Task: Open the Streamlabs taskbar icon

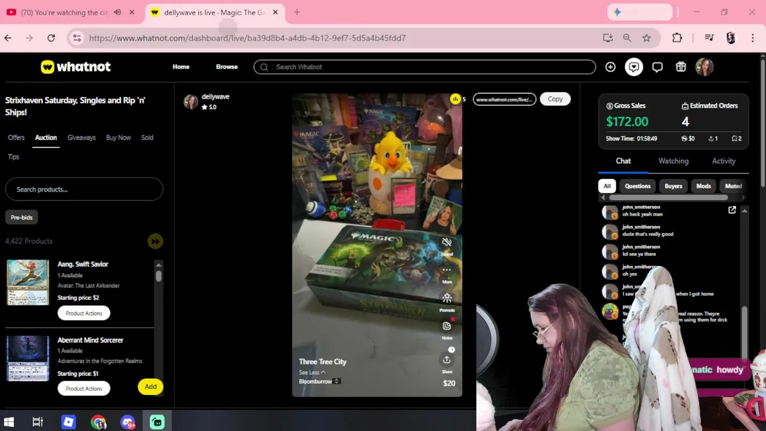Action: [x=157, y=422]
